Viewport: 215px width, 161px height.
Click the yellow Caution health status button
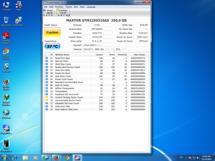pos(52,32)
